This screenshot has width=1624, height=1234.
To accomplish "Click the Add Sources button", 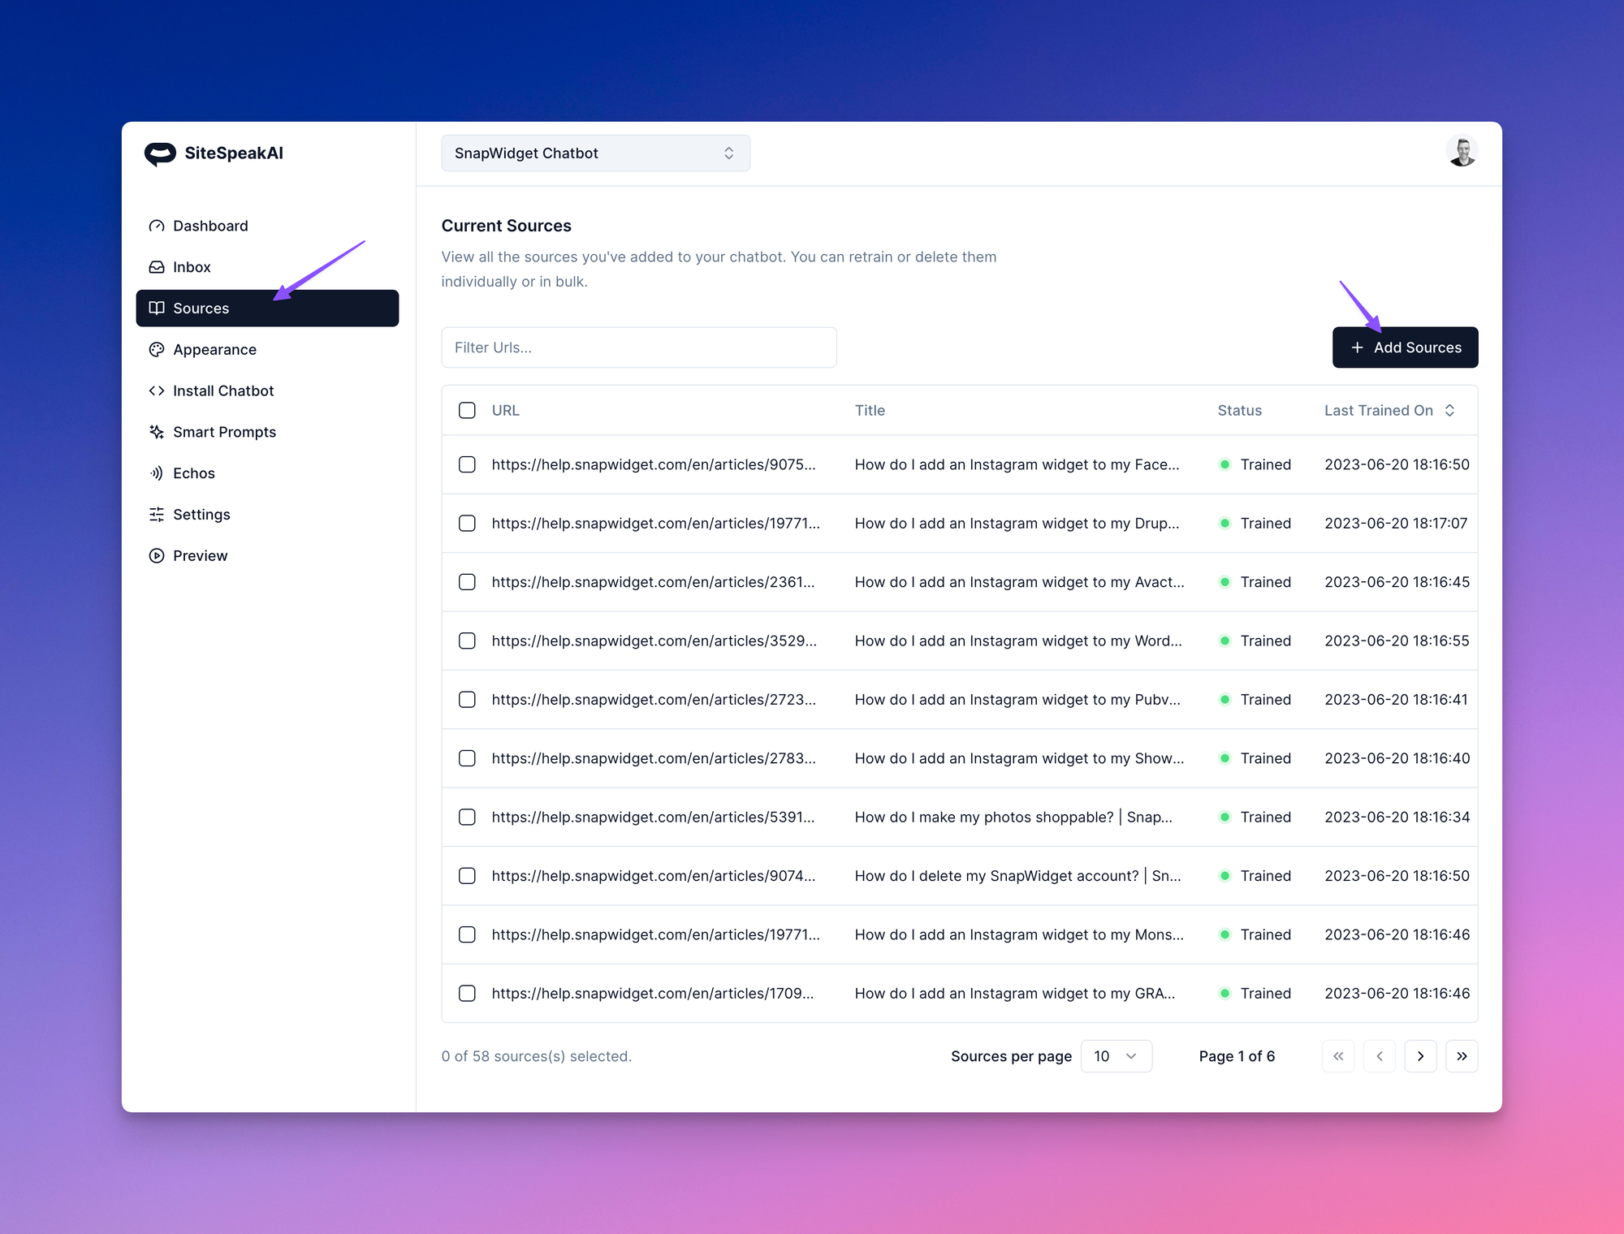I will pyautogui.click(x=1405, y=347).
